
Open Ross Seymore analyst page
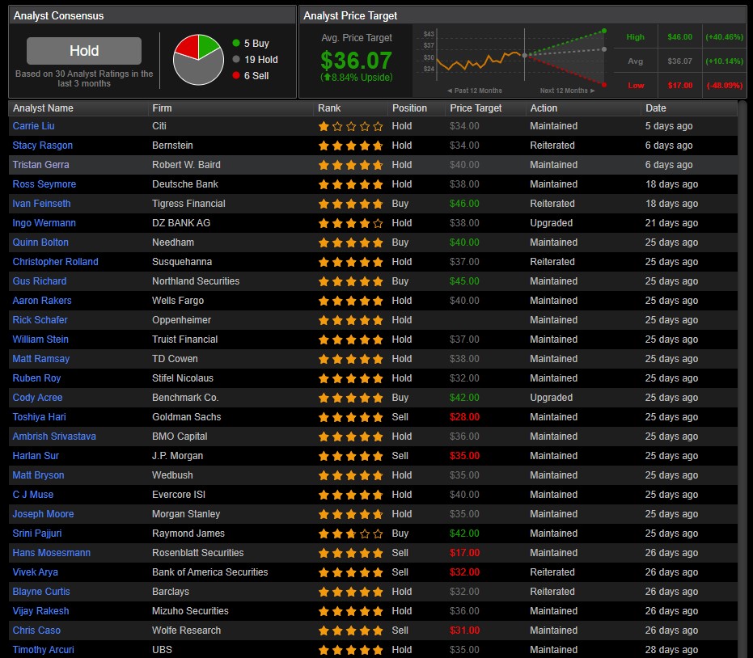click(x=44, y=184)
